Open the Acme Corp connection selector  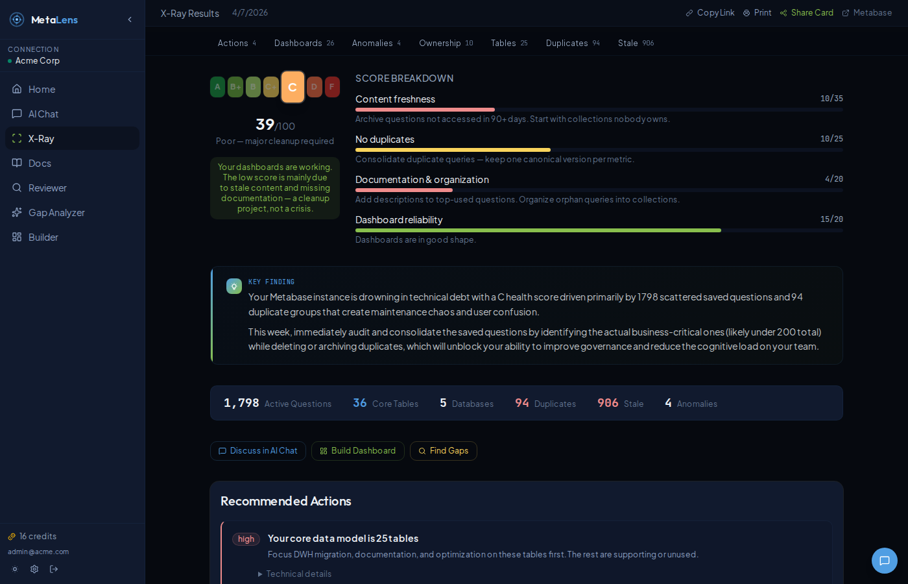click(x=37, y=60)
